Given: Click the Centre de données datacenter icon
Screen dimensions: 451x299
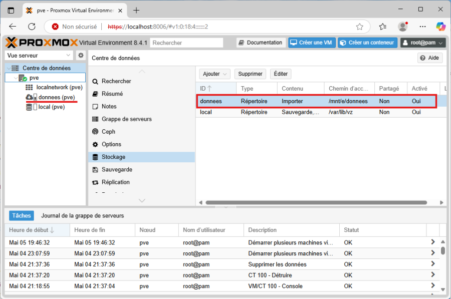Looking at the screenshot, I should (15, 68).
